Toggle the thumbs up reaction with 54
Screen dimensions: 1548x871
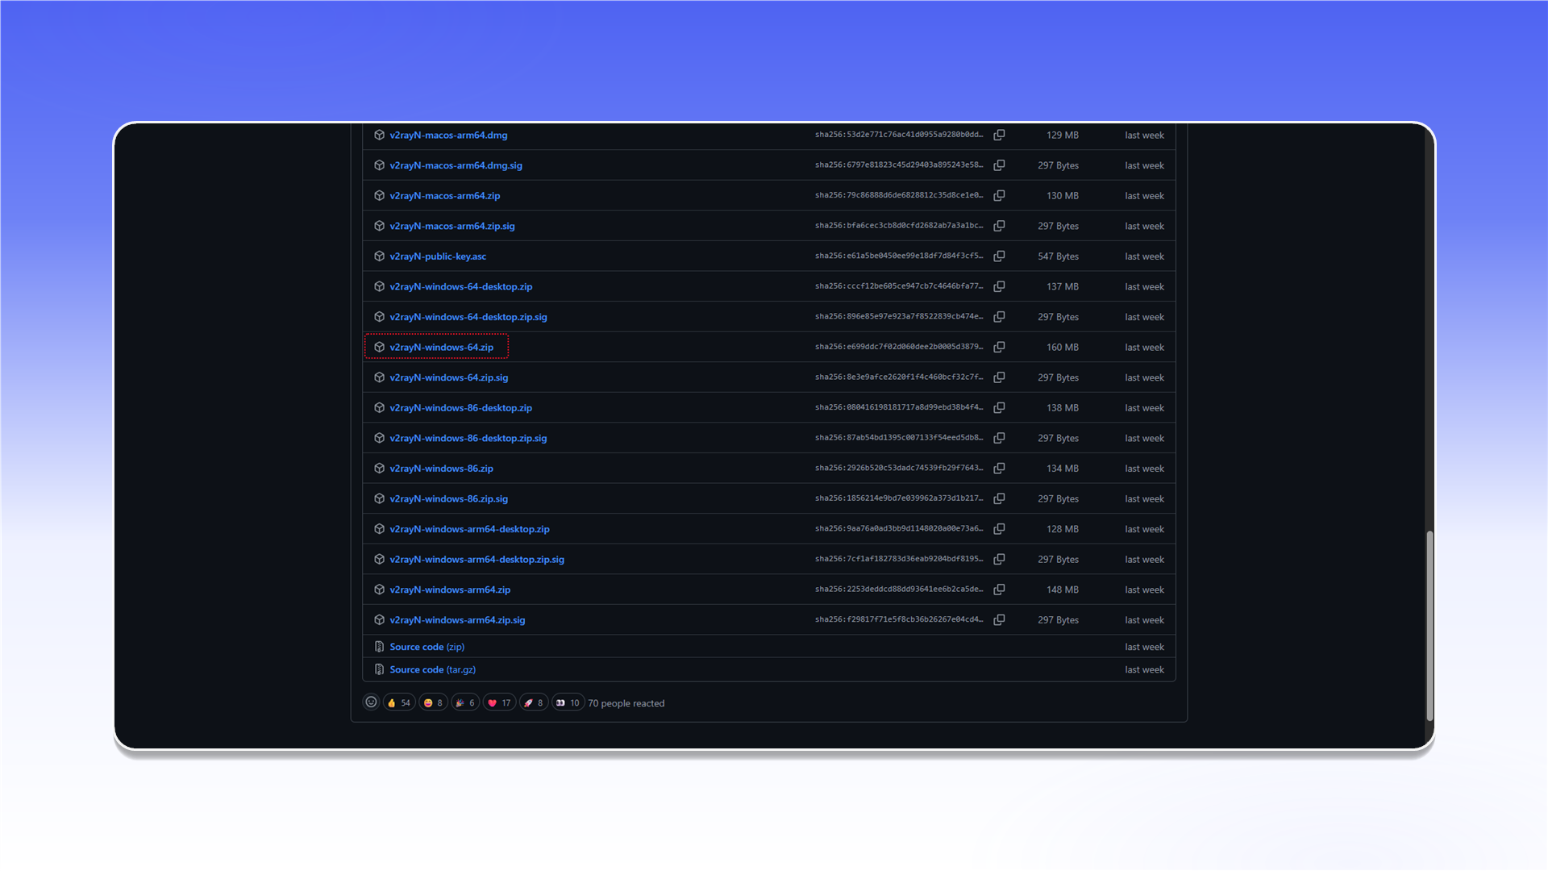[x=399, y=703]
